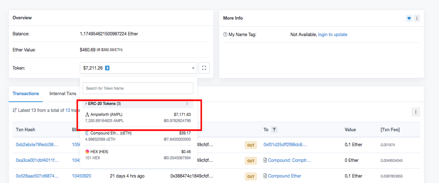Click the OUT badge in the Compound Ether row
The width and height of the screenshot is (439, 183).
(x=251, y=176)
